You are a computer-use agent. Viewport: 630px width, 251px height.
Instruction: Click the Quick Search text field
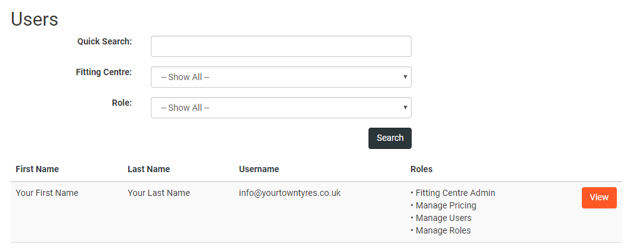pos(281,46)
